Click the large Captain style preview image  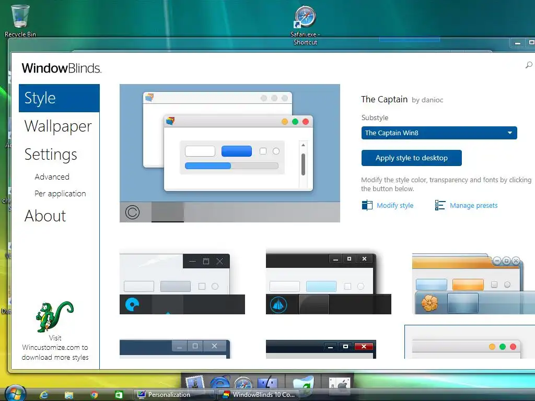[x=230, y=153]
